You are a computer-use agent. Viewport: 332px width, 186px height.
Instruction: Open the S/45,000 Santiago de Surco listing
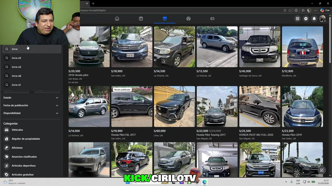click(260, 52)
